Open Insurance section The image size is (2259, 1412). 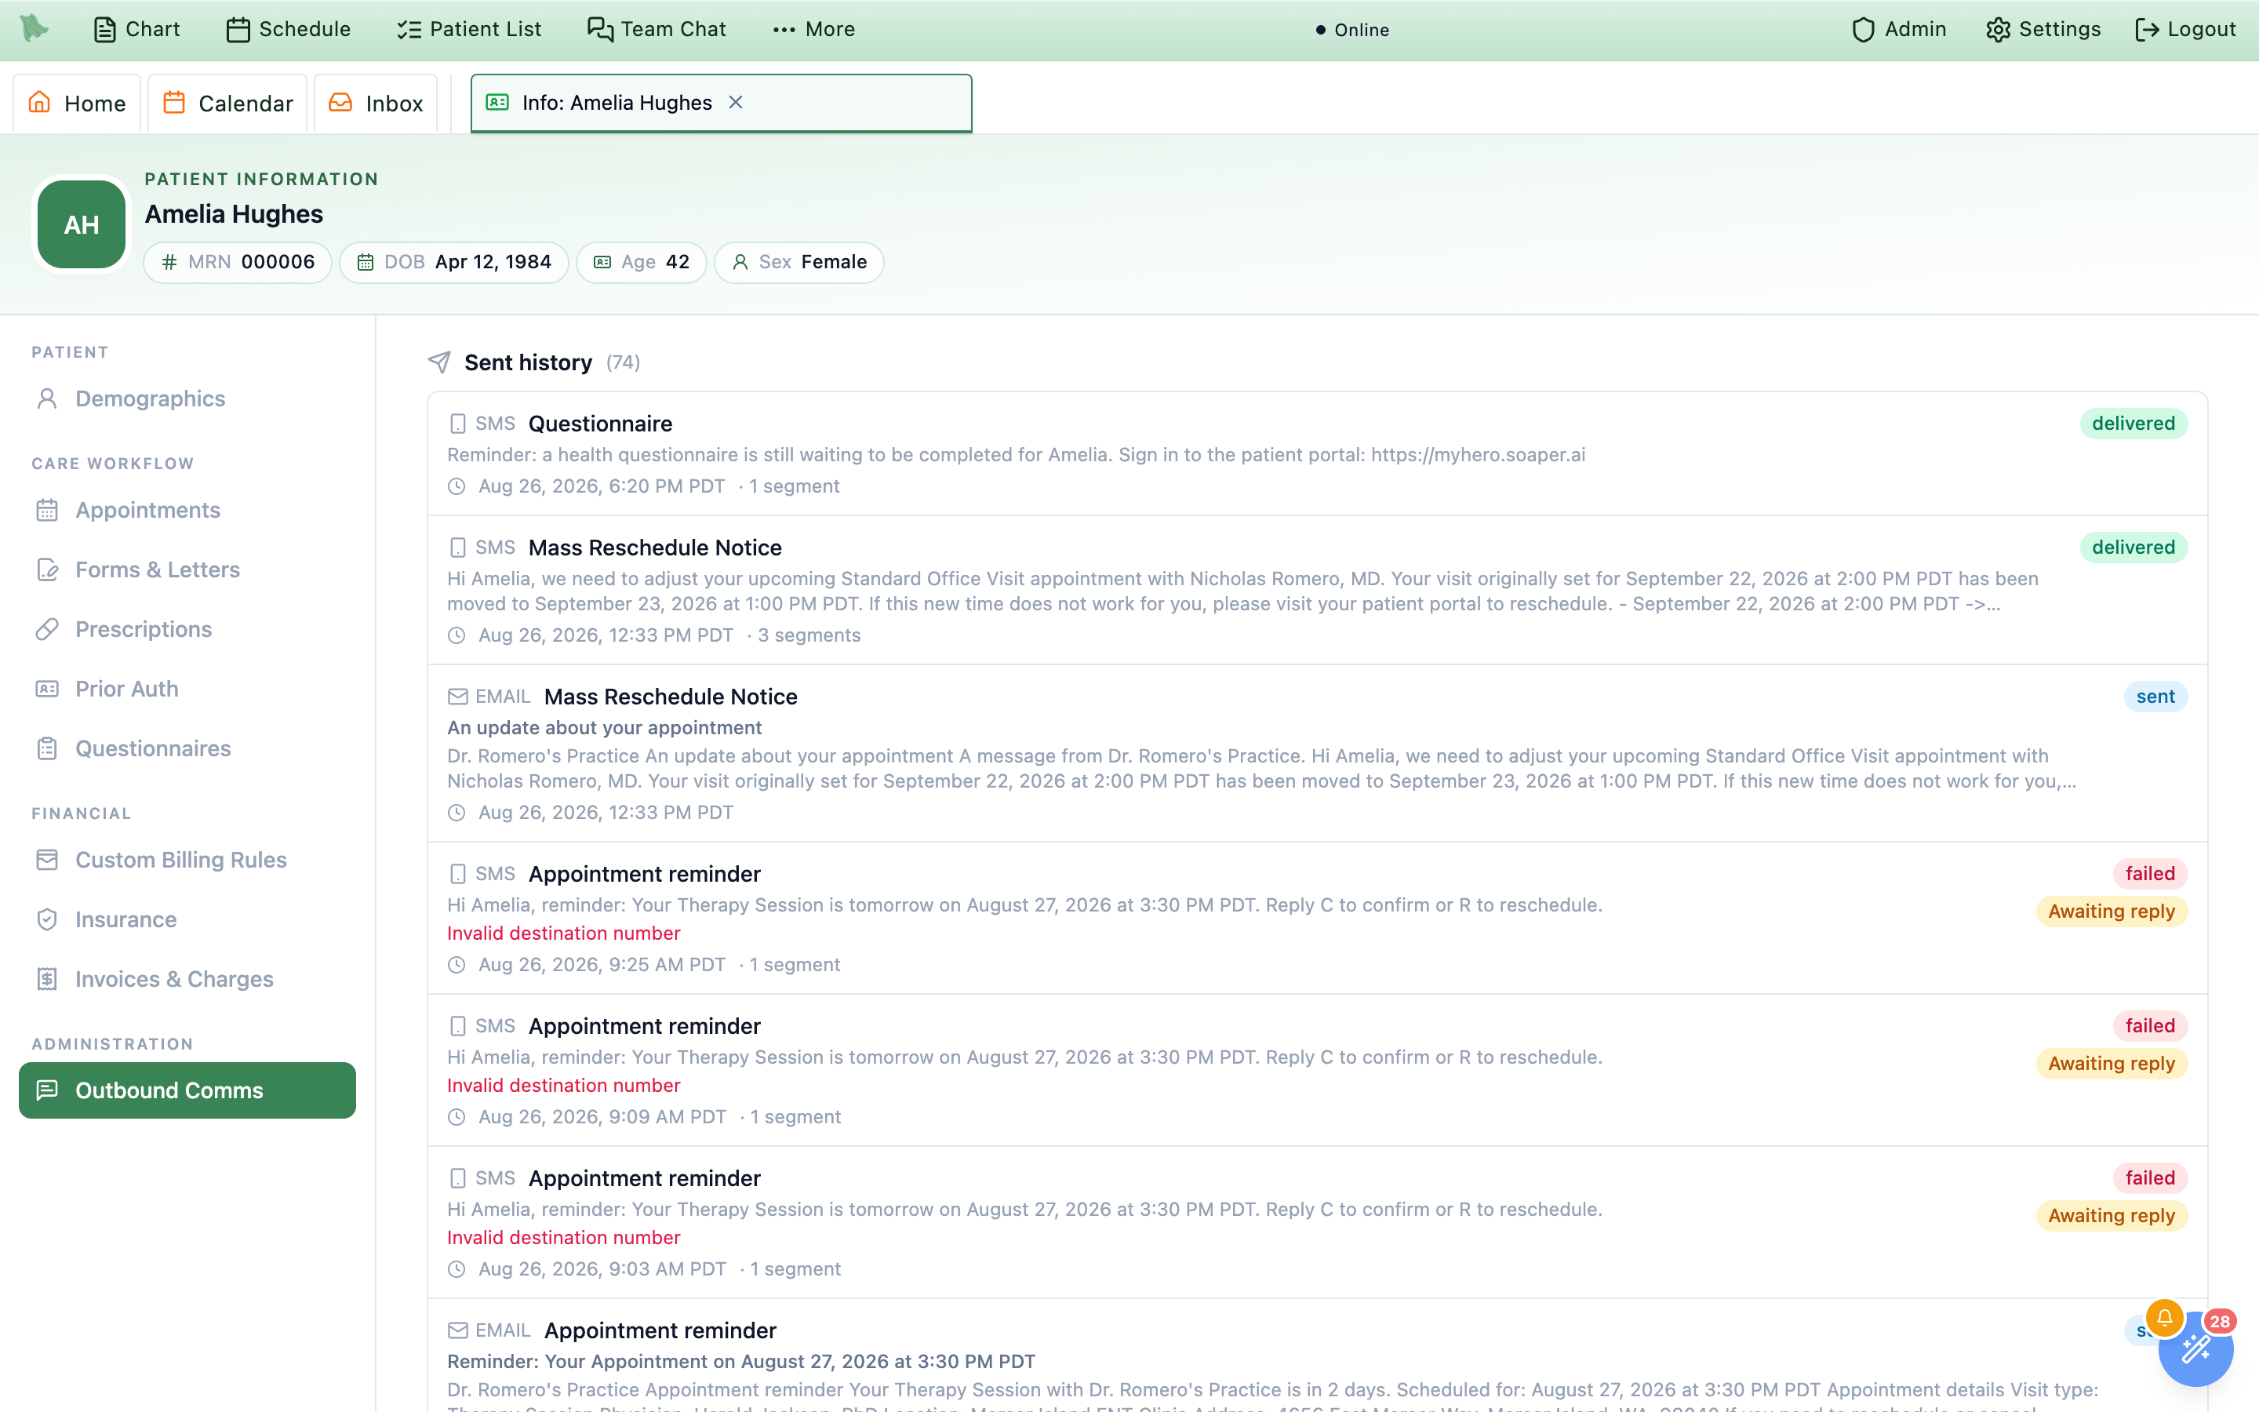pyautogui.click(x=187, y=920)
